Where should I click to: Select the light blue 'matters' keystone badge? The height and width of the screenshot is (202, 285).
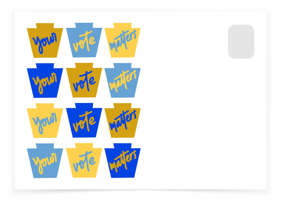point(122,80)
